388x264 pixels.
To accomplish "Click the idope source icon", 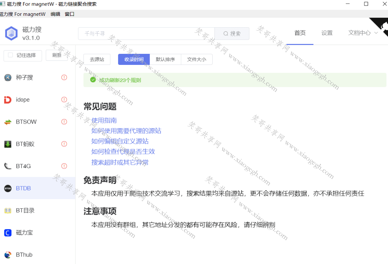I will [8, 100].
